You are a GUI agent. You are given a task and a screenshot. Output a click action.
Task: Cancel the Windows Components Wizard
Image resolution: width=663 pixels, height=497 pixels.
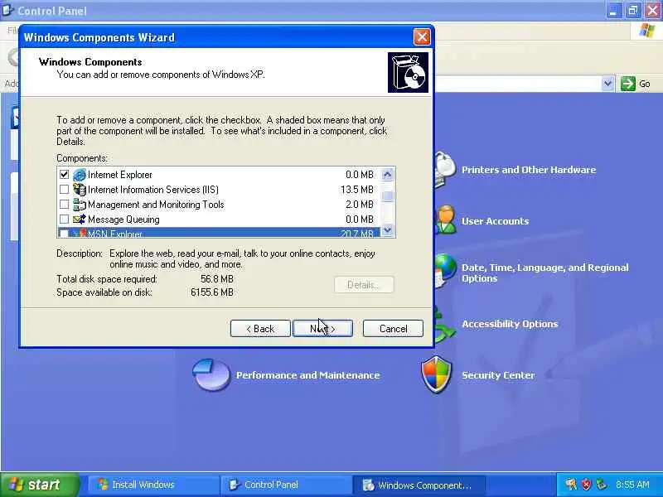click(x=393, y=328)
